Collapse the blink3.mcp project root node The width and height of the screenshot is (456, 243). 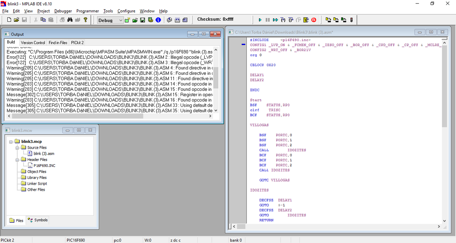pos(11,141)
